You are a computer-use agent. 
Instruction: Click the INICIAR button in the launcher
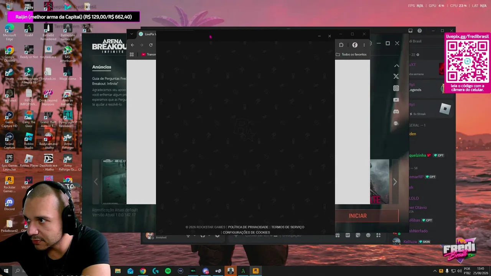(x=358, y=216)
